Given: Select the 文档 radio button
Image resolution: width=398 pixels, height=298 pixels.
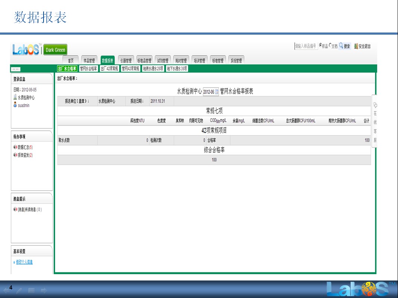Looking at the screenshot, I should click(330, 46).
